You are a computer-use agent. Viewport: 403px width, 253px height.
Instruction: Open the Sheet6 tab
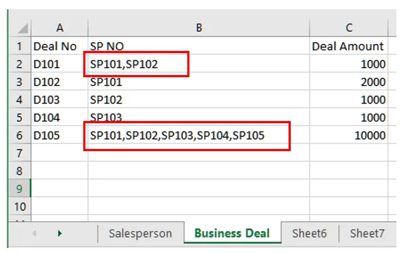(x=309, y=233)
